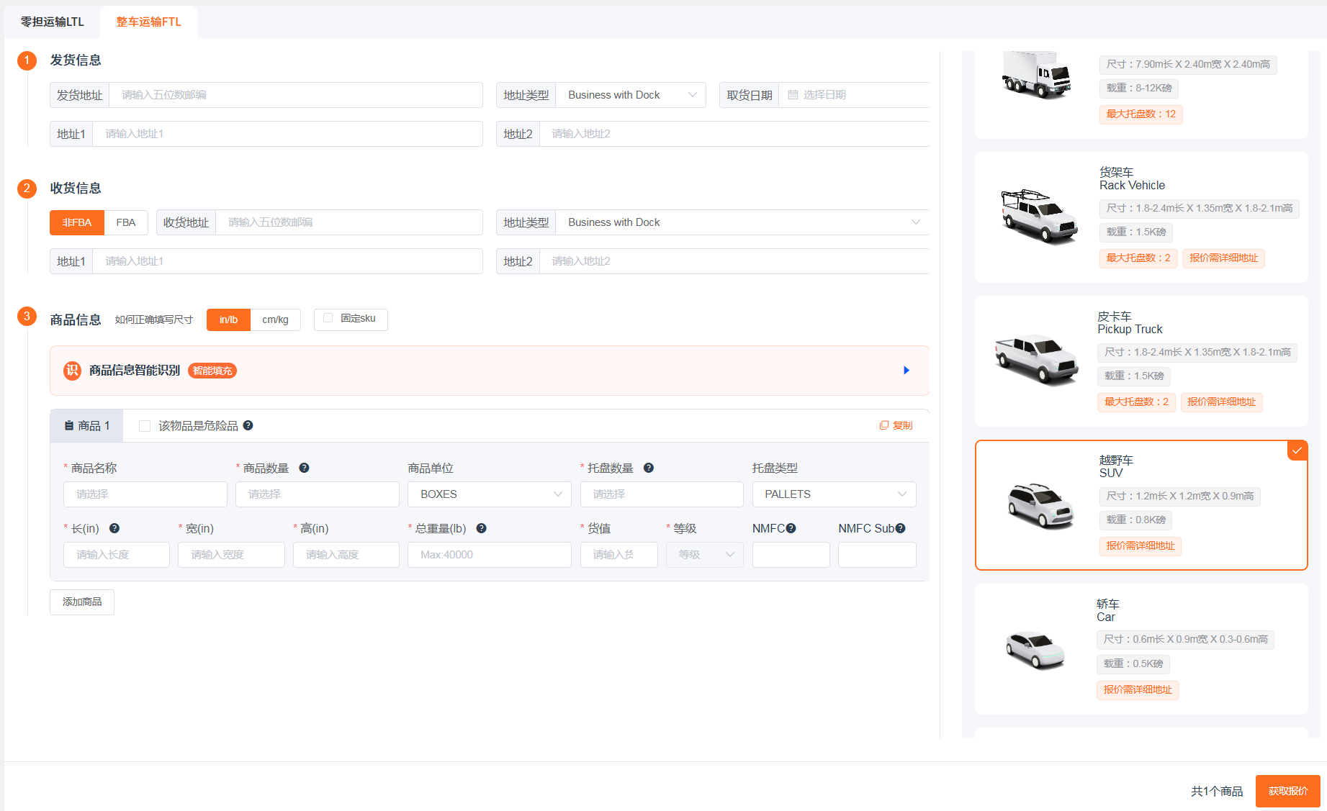
Task: Select the 非FBA option
Action: 77,222
